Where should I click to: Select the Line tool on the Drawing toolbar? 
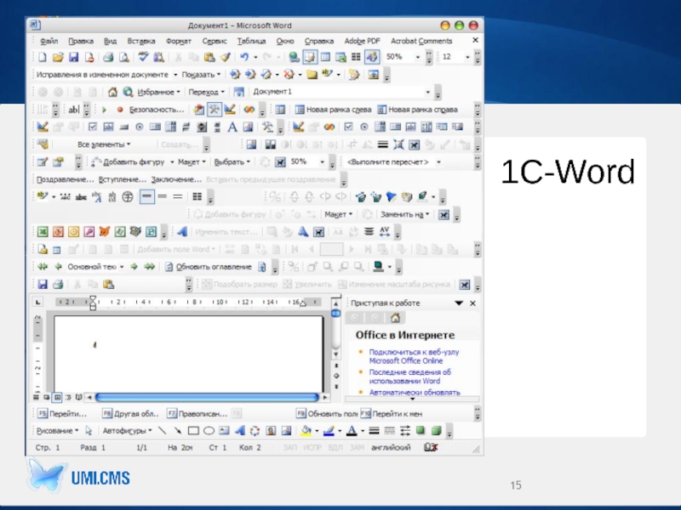click(x=162, y=431)
